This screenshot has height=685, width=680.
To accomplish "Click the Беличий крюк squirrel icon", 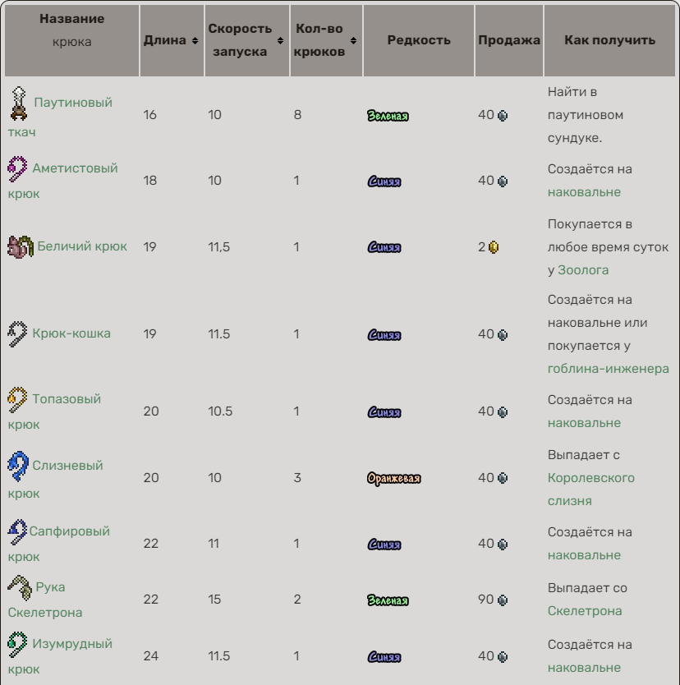I will 21,246.
